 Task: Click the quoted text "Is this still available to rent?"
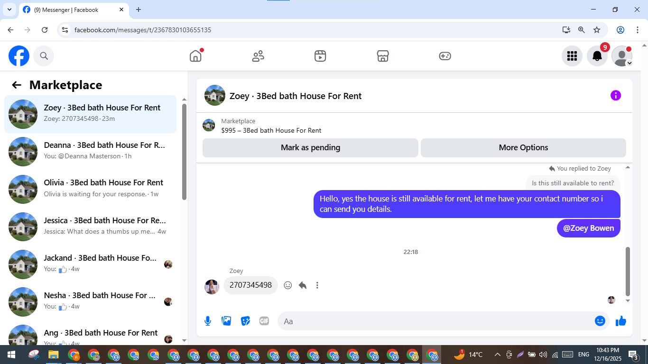coord(573,183)
